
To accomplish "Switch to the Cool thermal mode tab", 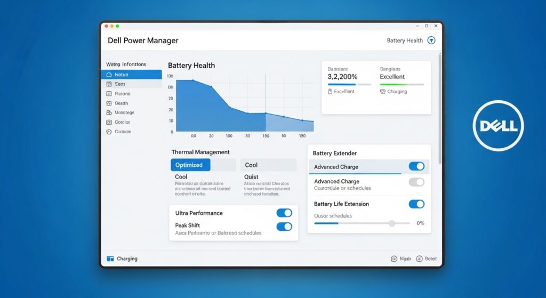I will coord(268,165).
